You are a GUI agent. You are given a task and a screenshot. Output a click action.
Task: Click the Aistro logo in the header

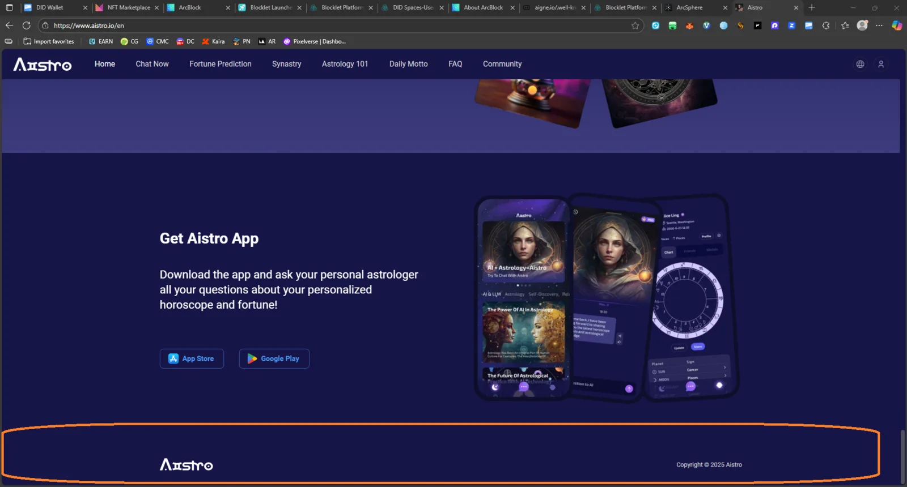43,65
